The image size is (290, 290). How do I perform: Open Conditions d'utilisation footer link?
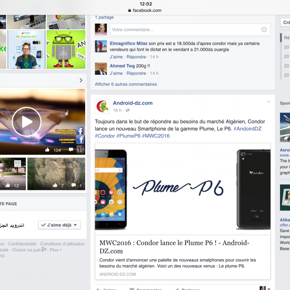tap(63, 244)
